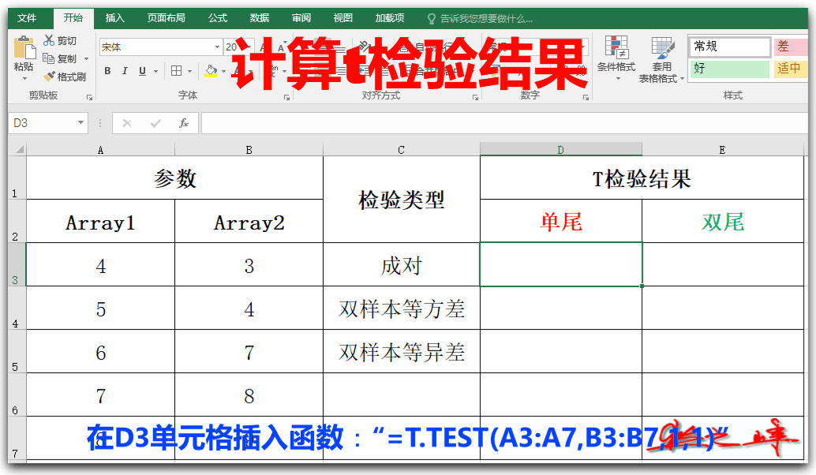Expand the Borders dropdown arrow
The image size is (816, 475).
click(189, 71)
